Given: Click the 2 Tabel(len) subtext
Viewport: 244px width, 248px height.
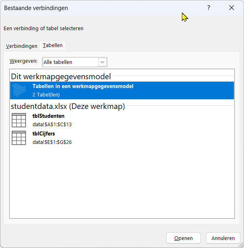Looking at the screenshot, I should [x=46, y=94].
